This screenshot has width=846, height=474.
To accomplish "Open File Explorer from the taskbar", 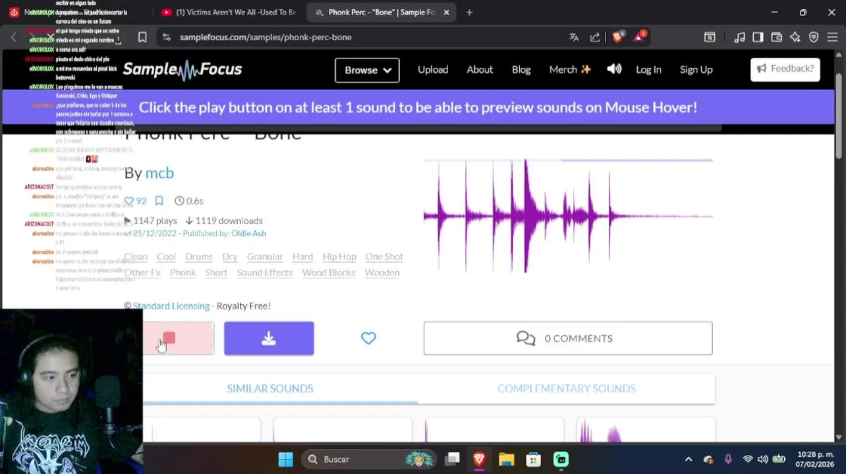I will pyautogui.click(x=506, y=460).
